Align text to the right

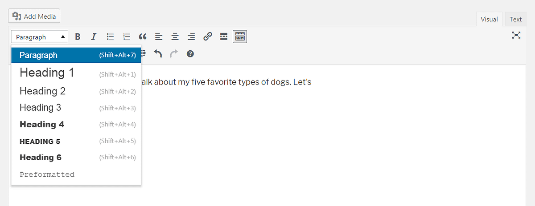click(191, 37)
